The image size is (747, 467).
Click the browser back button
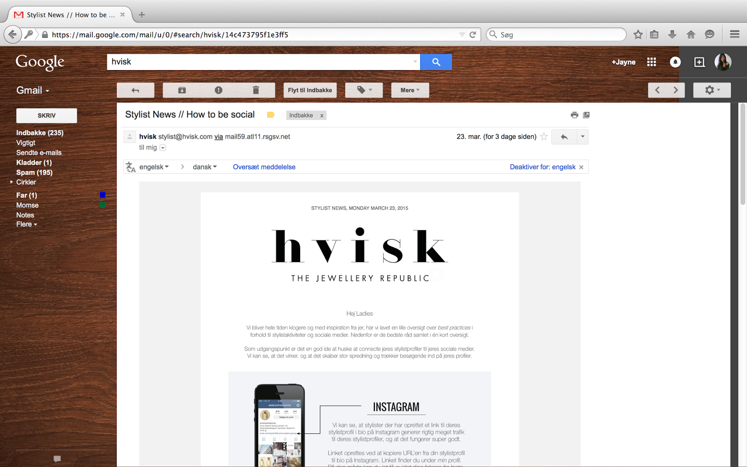[13, 35]
